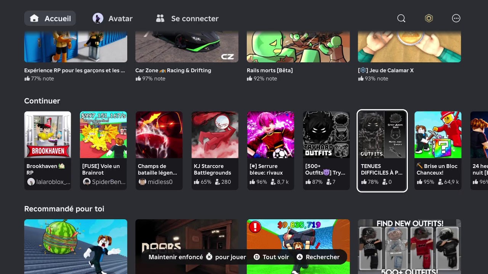The width and height of the screenshot is (488, 274).
Task: Open Rails morts [Bêta] thumbnail
Action: (298, 46)
